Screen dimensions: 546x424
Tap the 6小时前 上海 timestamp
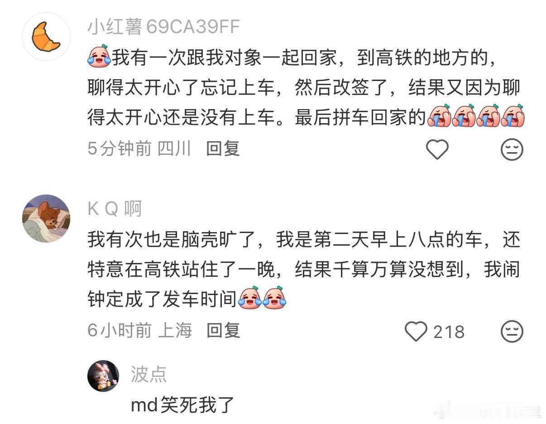[140, 331]
